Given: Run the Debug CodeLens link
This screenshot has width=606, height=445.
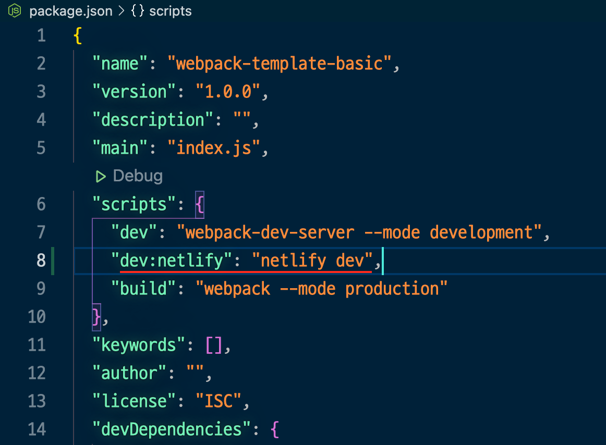Looking at the screenshot, I should [x=138, y=176].
